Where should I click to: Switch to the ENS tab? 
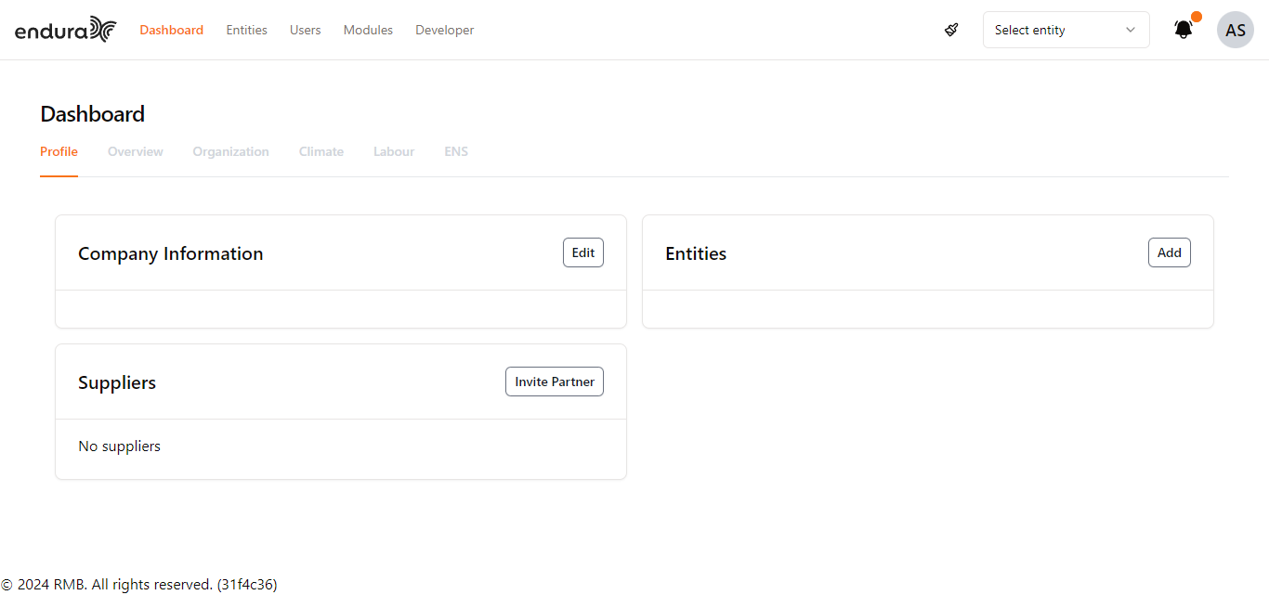(x=456, y=151)
